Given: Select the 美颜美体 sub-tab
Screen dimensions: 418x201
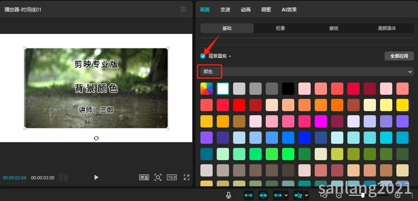Looking at the screenshot, I should click(x=387, y=28).
